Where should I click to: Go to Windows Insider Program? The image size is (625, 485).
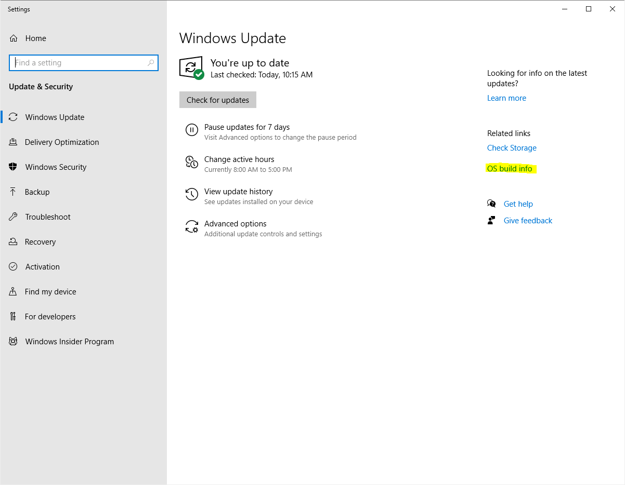coord(69,342)
